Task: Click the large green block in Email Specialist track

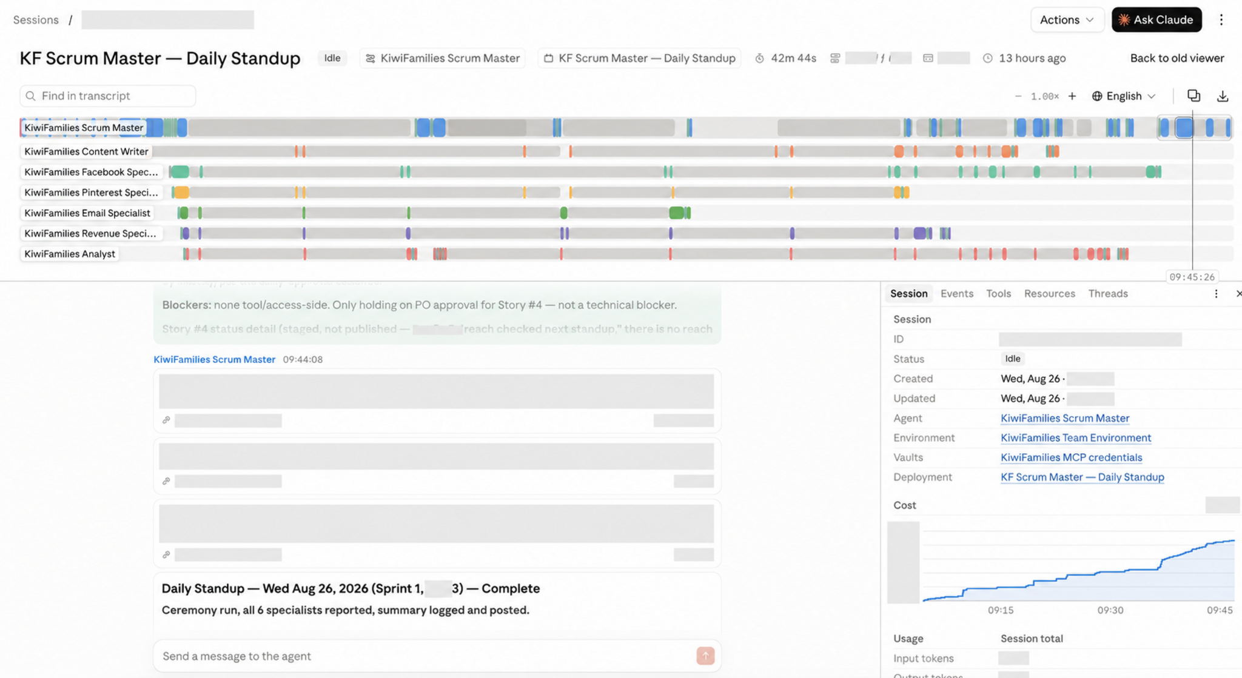Action: pyautogui.click(x=676, y=213)
